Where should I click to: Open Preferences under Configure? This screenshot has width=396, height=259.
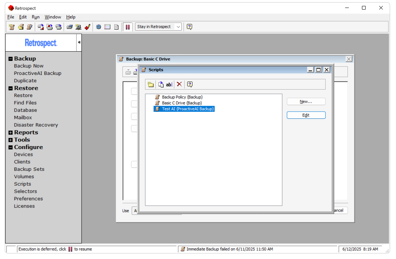(x=28, y=199)
